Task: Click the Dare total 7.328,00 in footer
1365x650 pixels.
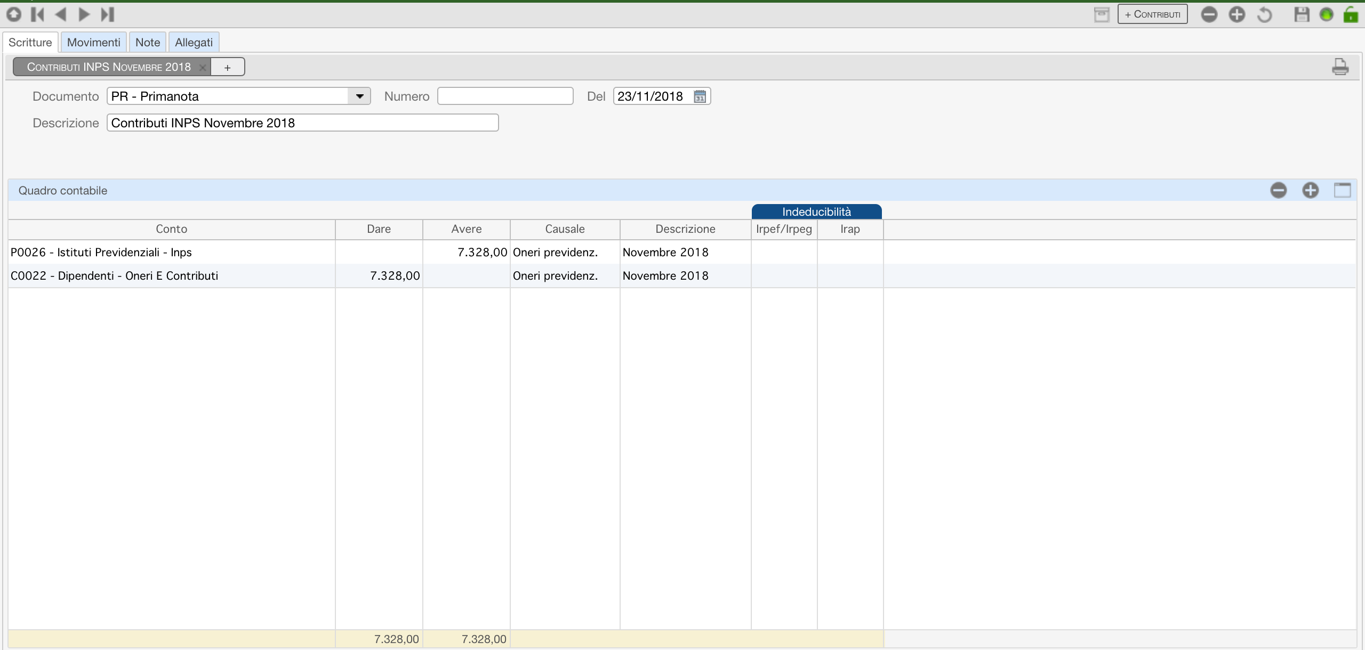Action: [397, 639]
